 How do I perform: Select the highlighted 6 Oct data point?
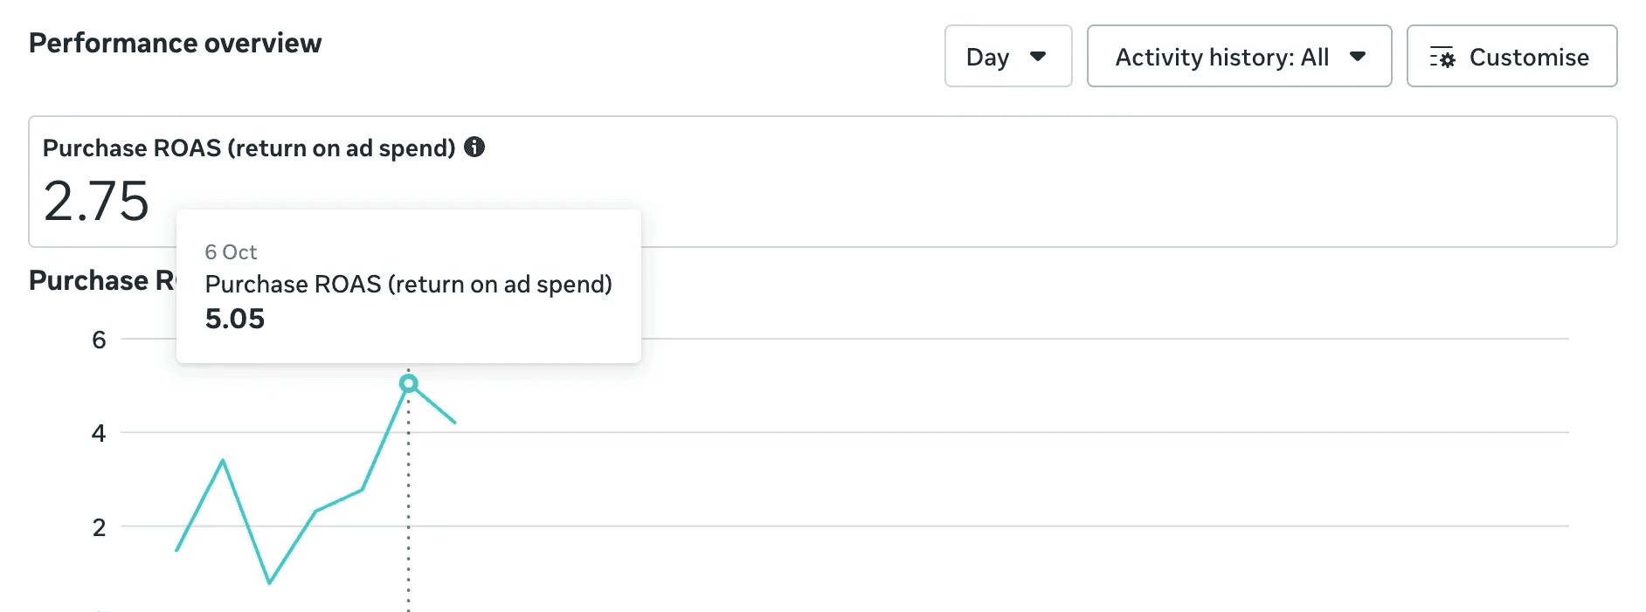tap(408, 383)
